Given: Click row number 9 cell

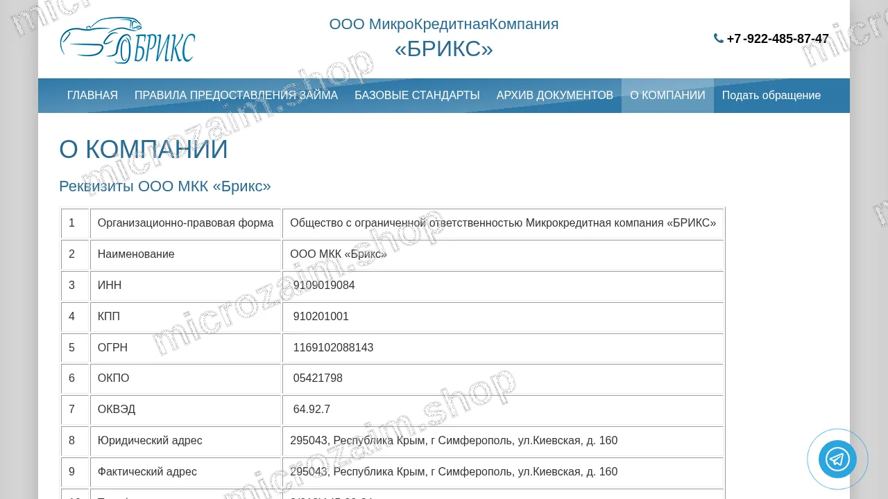Looking at the screenshot, I should click(75, 472).
